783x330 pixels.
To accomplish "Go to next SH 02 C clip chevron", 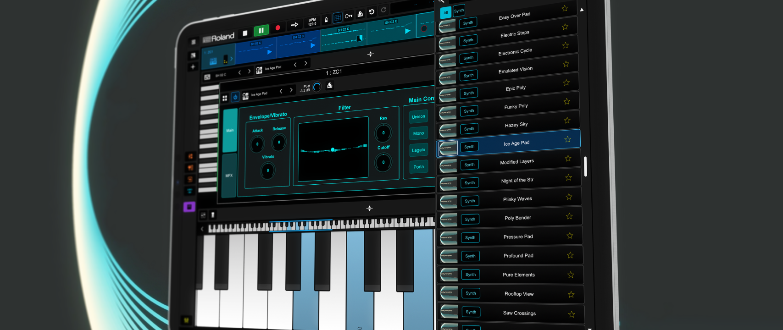I will pos(249,71).
